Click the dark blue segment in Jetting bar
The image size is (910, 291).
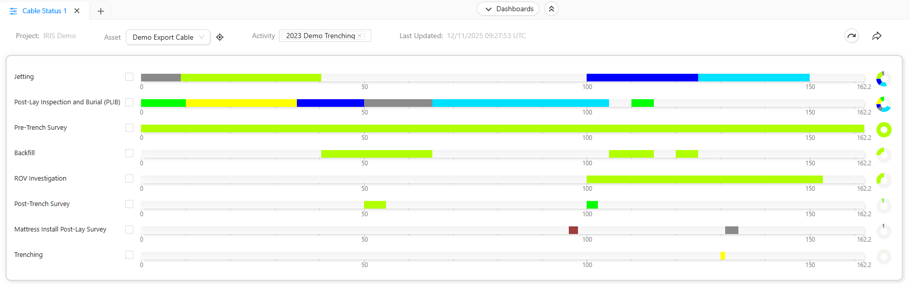point(642,77)
